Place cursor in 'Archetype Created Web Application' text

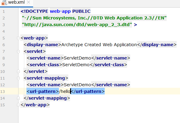pyautogui.click(x=99, y=45)
